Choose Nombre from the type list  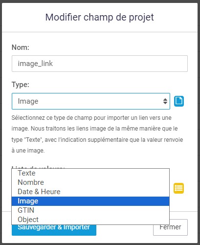(x=90, y=182)
